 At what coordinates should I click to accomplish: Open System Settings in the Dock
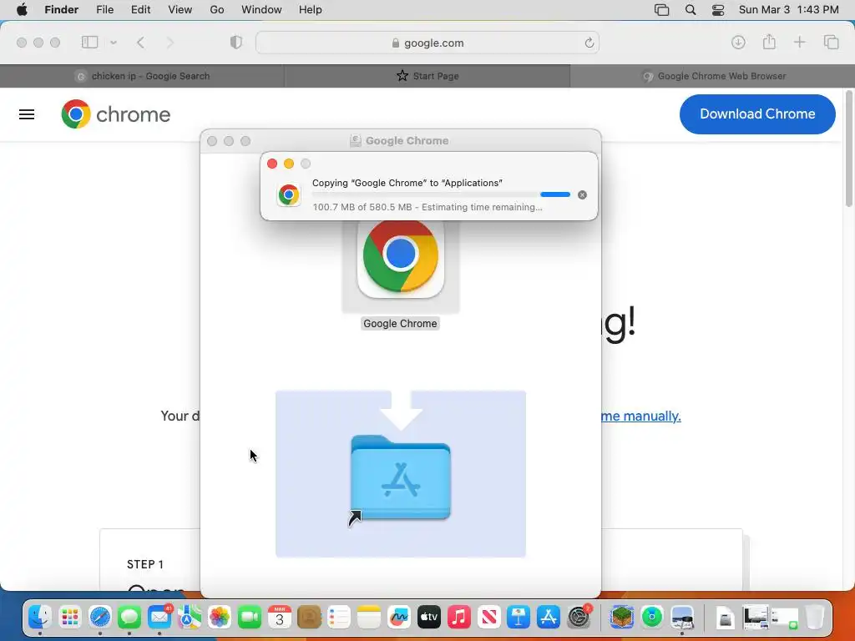tap(578, 617)
